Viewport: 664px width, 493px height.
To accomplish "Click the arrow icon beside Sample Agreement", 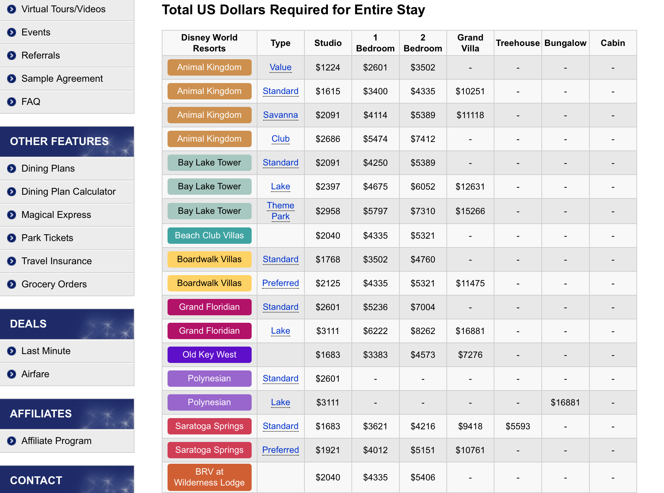I will (12, 79).
